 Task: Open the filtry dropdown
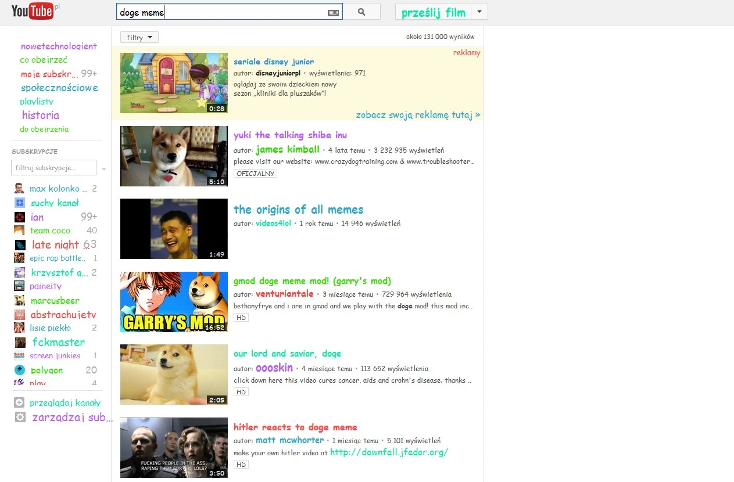(139, 37)
